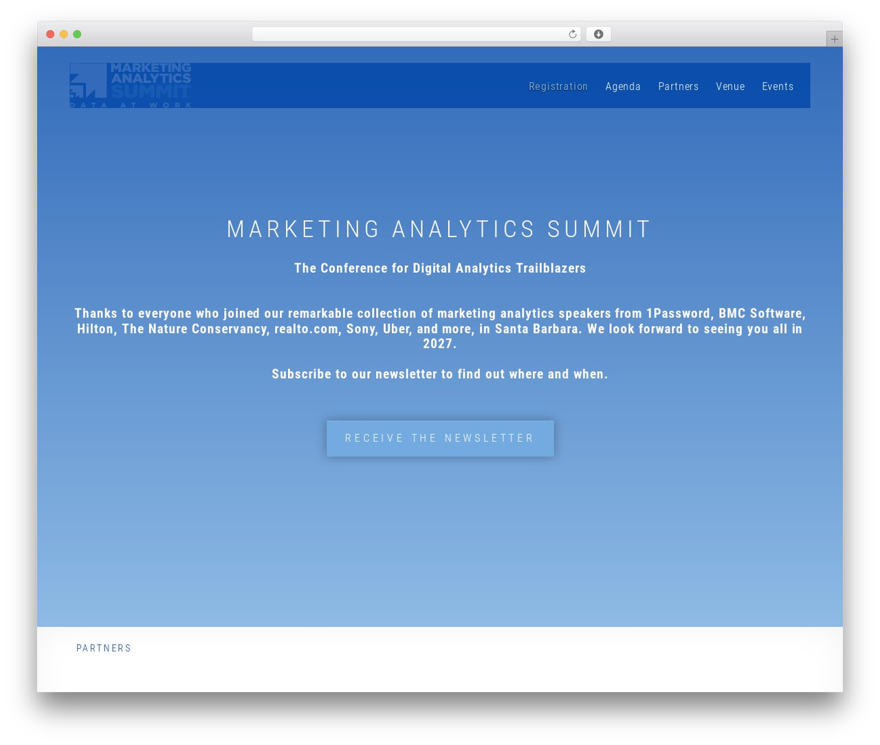Open the Registration menu item

point(558,87)
